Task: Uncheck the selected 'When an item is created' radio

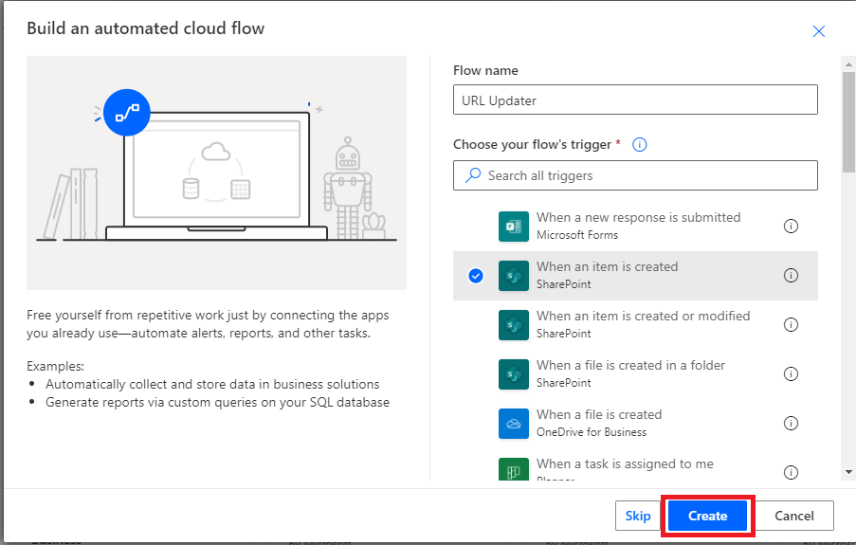Action: click(x=476, y=276)
